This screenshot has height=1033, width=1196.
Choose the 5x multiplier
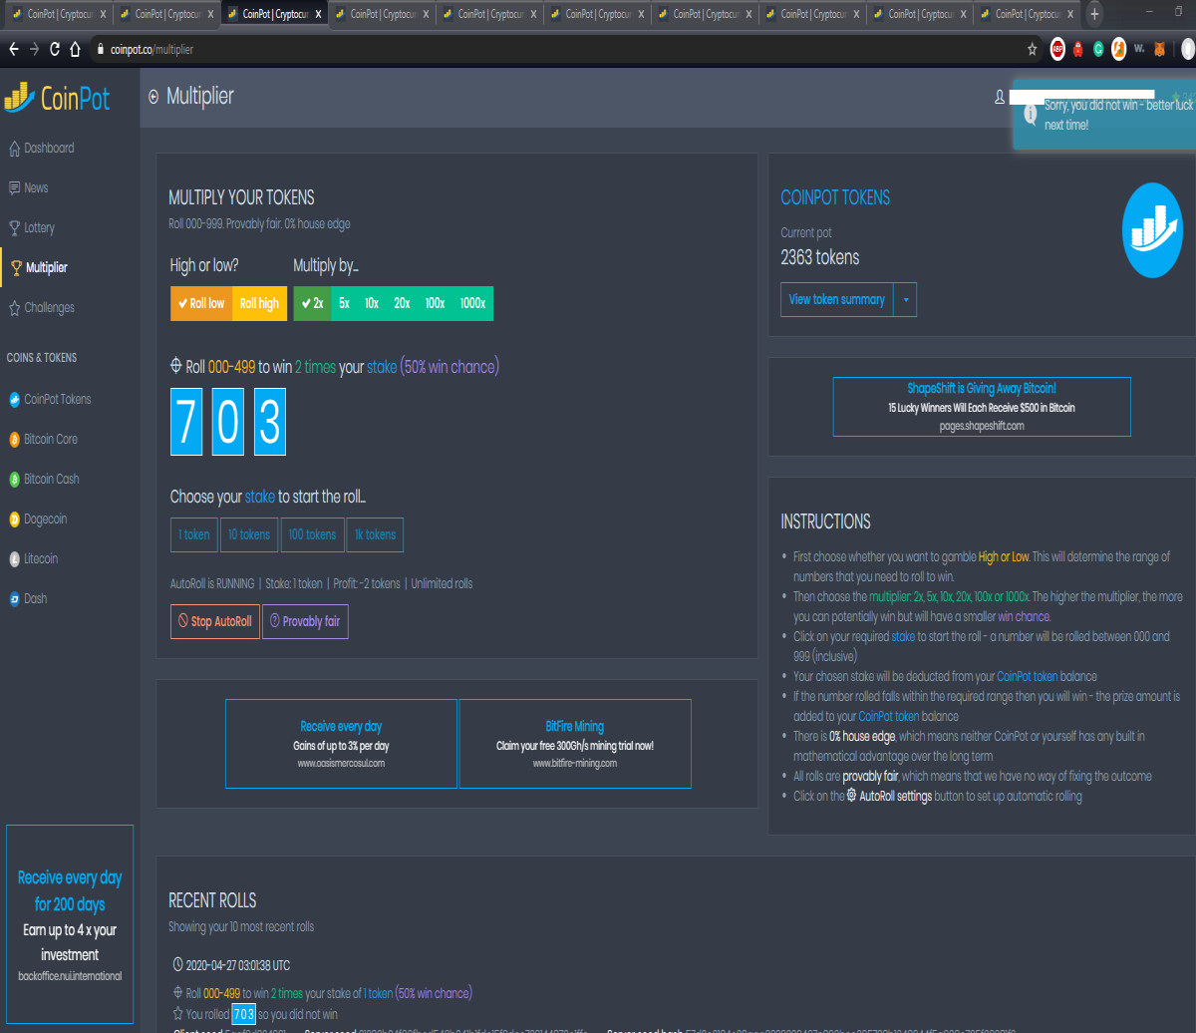pyautogui.click(x=344, y=303)
